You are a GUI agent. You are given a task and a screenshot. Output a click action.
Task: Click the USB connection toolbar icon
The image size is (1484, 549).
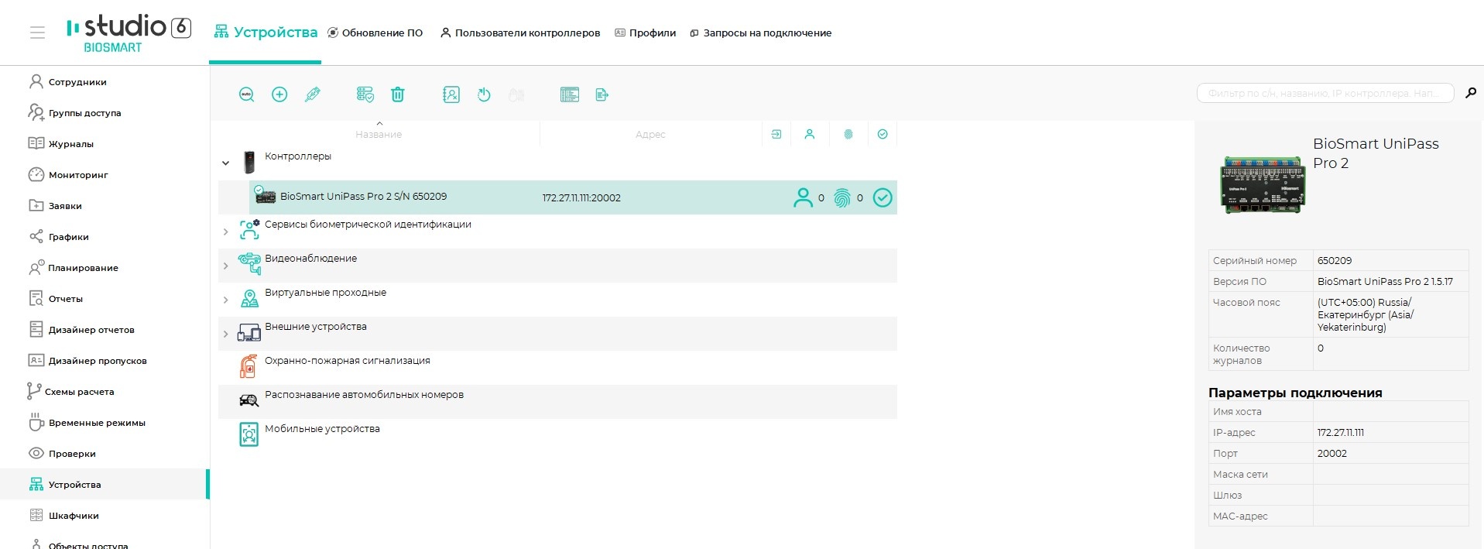click(313, 94)
